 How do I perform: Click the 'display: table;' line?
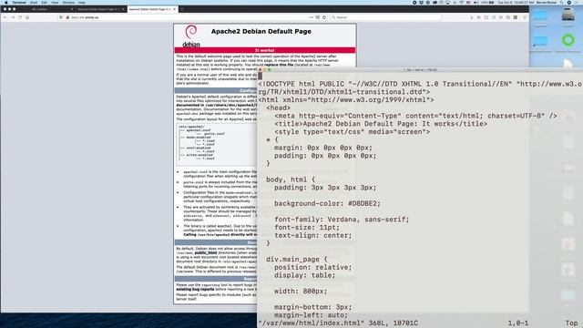(x=305, y=275)
